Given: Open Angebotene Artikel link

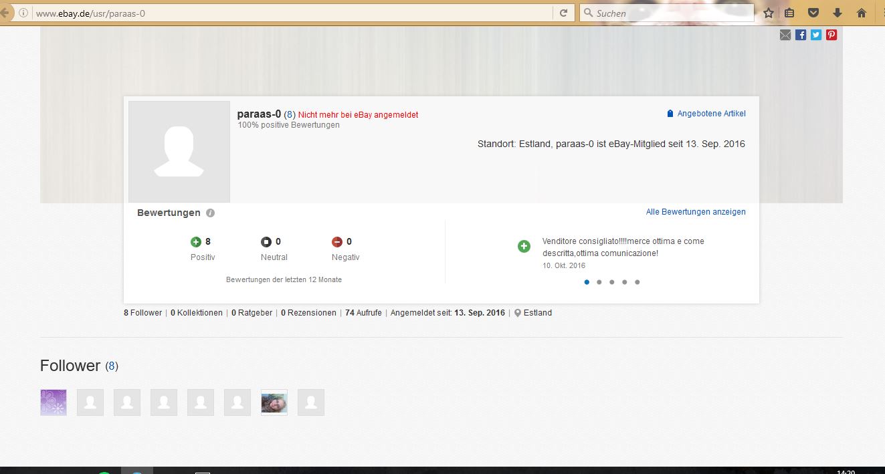Looking at the screenshot, I should pyautogui.click(x=711, y=114).
